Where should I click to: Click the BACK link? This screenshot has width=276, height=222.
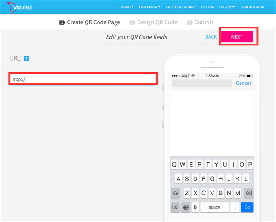[x=211, y=37]
